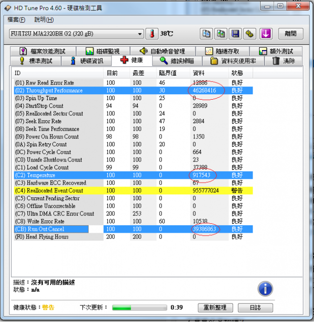314x322 pixels.
Task: Click the blue info icon
Action: pyautogui.click(x=265, y=289)
